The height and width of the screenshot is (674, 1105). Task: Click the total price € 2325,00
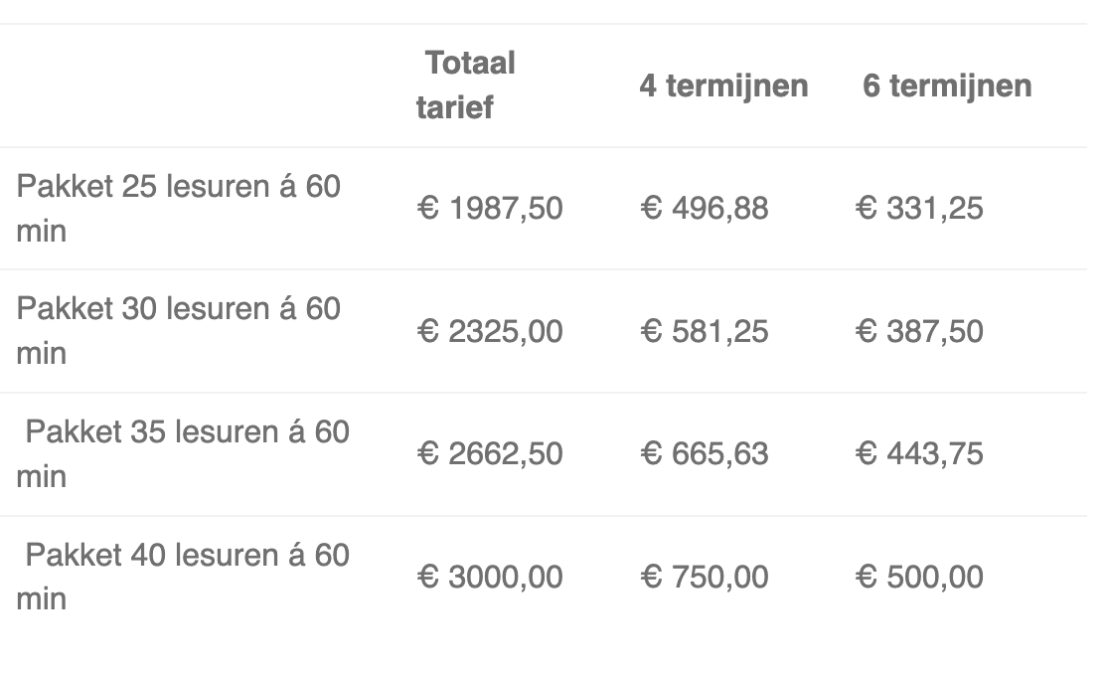tap(490, 331)
